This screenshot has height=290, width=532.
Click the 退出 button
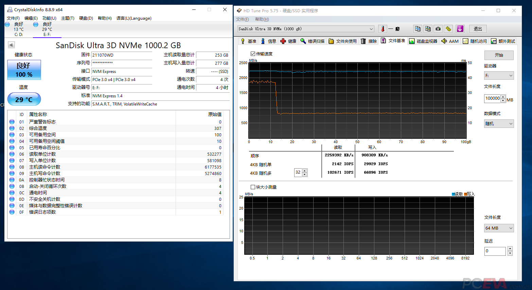[478, 29]
